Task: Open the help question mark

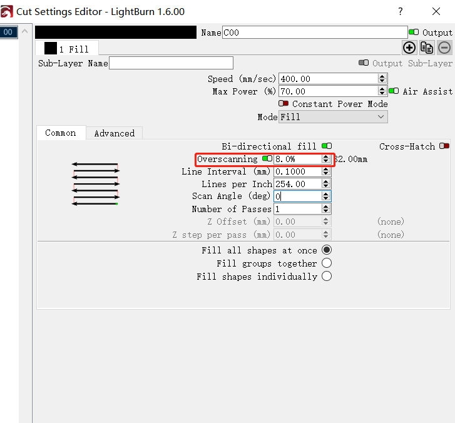Action: coord(401,11)
